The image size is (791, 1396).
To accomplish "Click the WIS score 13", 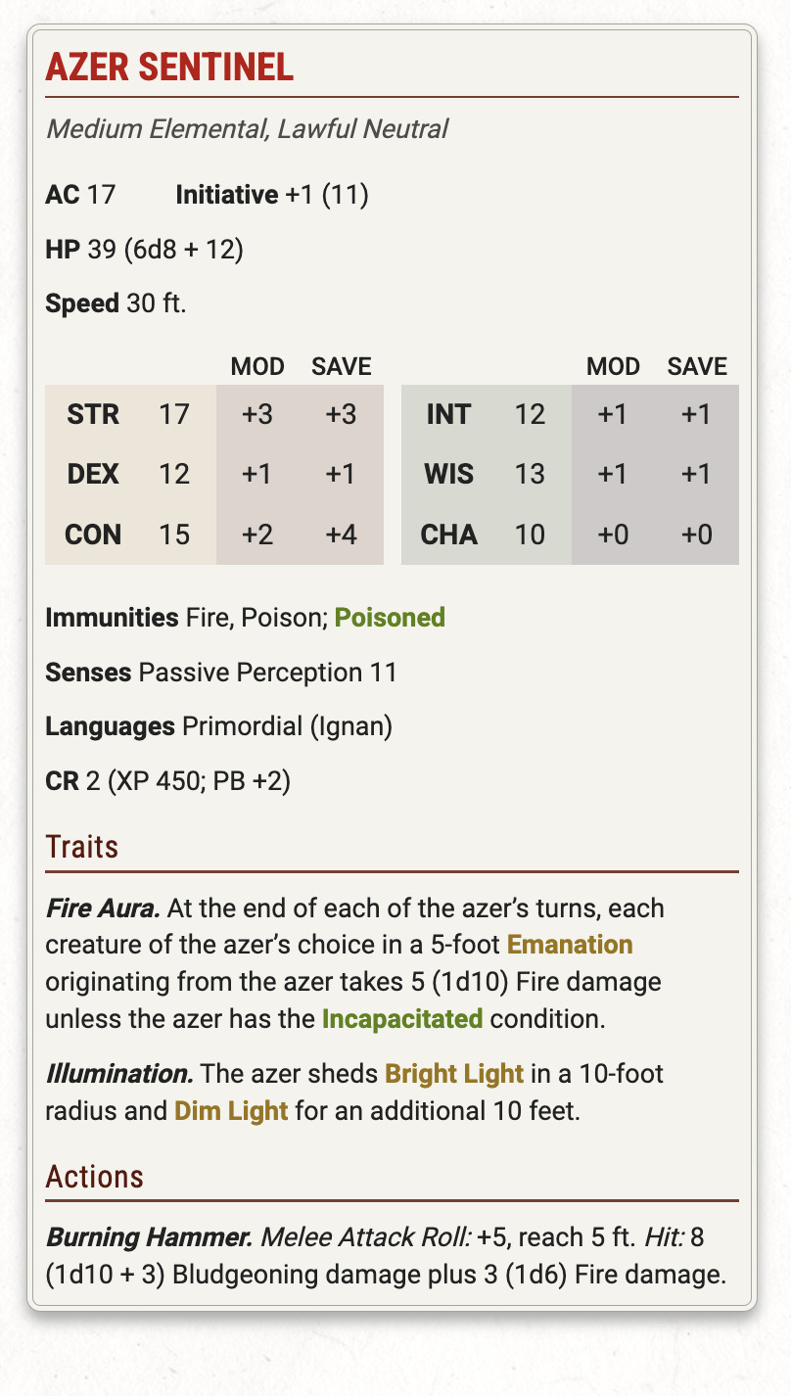I will [x=530, y=475].
